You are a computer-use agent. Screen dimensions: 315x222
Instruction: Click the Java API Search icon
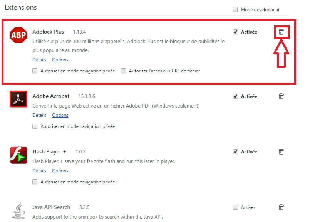pos(18,210)
